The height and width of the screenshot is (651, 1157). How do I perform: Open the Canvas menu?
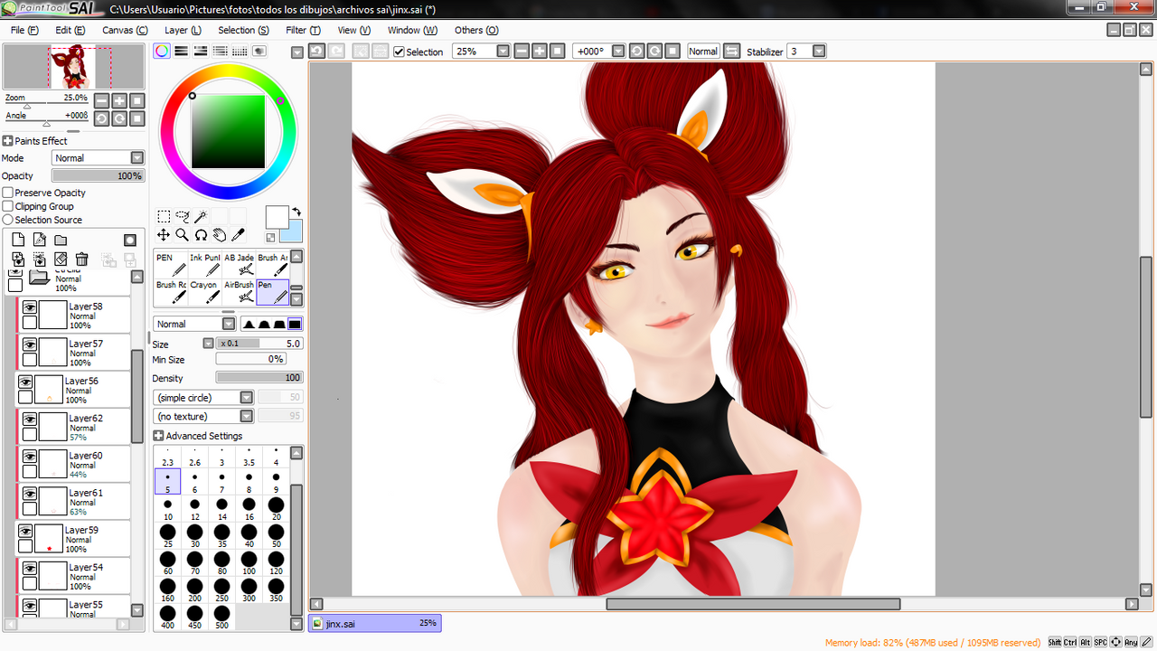pos(125,30)
